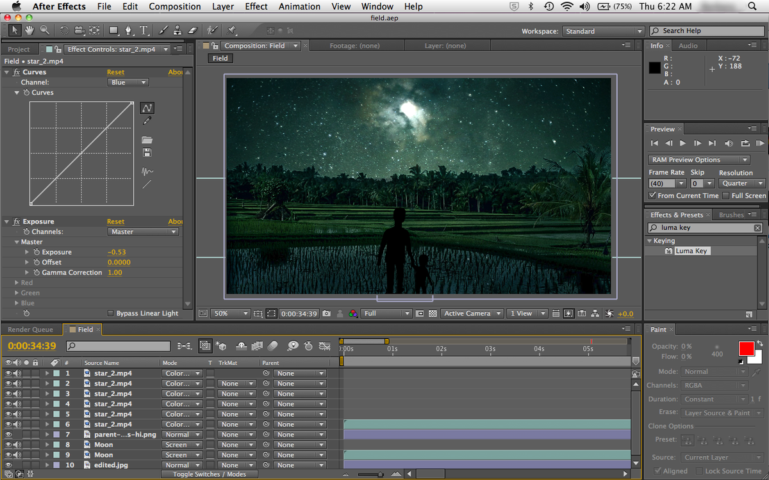Image resolution: width=769 pixels, height=480 pixels.
Task: Expand the Red exposure group
Action: tap(17, 283)
